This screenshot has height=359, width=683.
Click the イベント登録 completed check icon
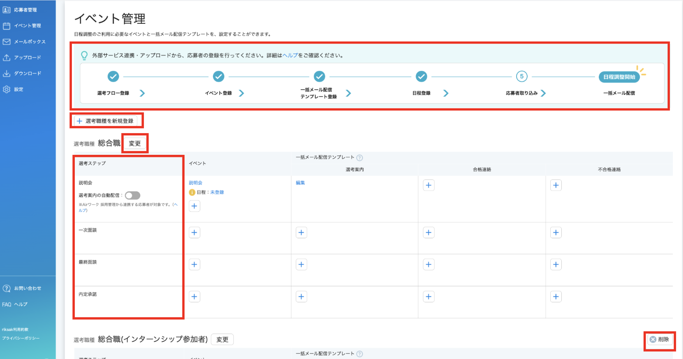pyautogui.click(x=219, y=76)
